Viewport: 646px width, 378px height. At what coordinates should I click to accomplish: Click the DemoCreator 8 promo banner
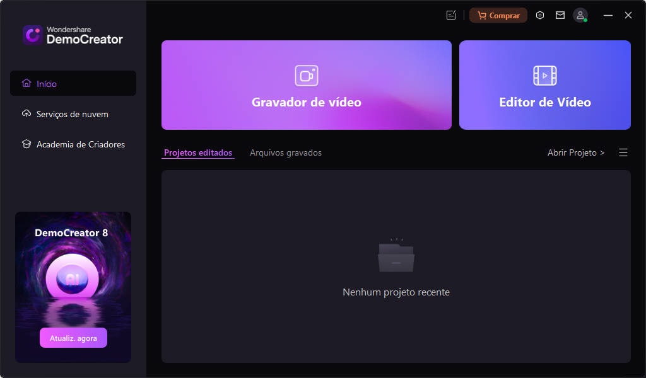73,287
